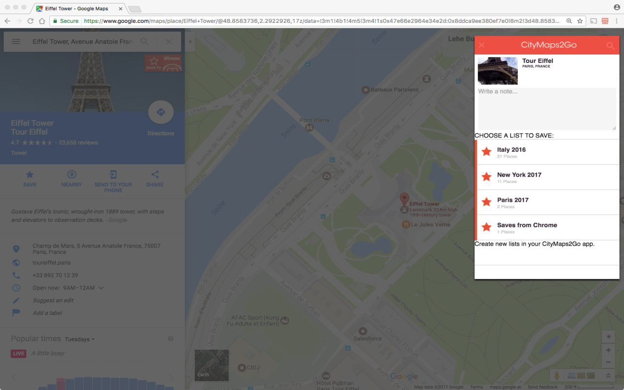
Task: Open the Chrome three-dot menu
Action: click(617, 21)
